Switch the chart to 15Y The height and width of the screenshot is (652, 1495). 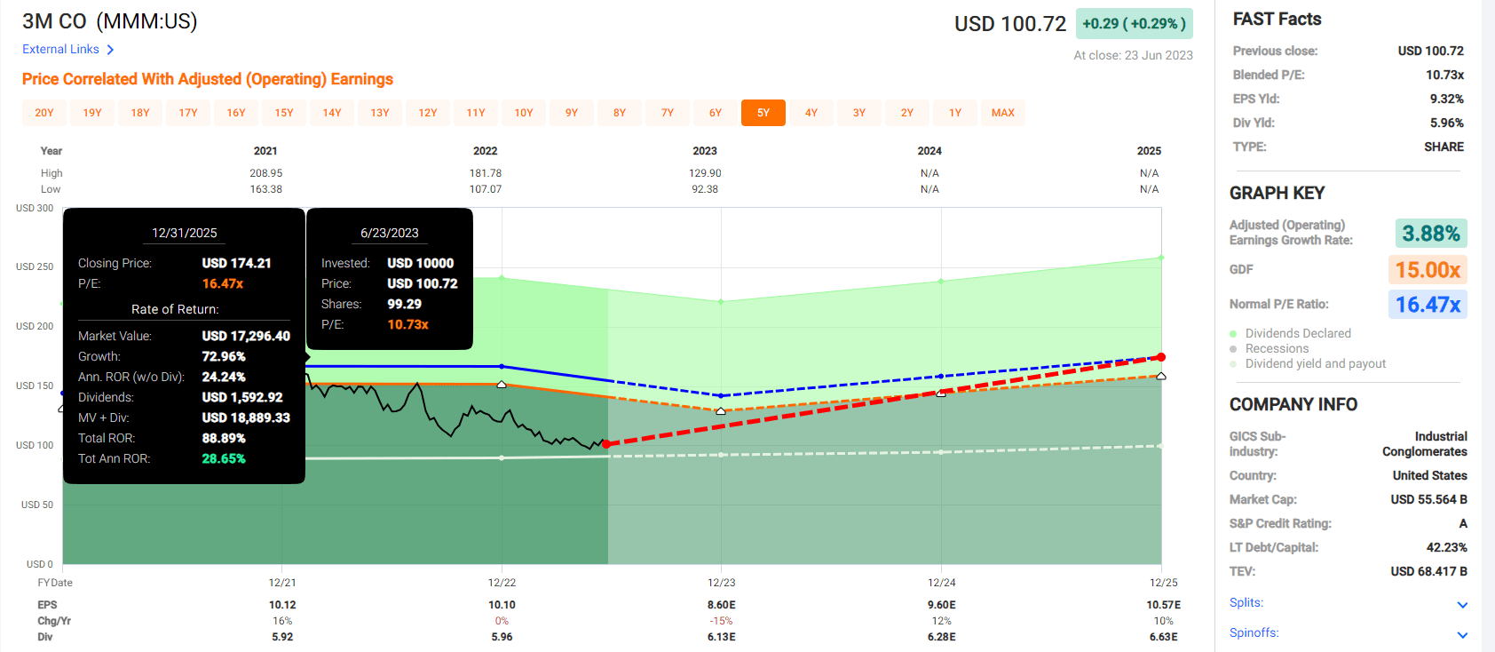pyautogui.click(x=284, y=113)
